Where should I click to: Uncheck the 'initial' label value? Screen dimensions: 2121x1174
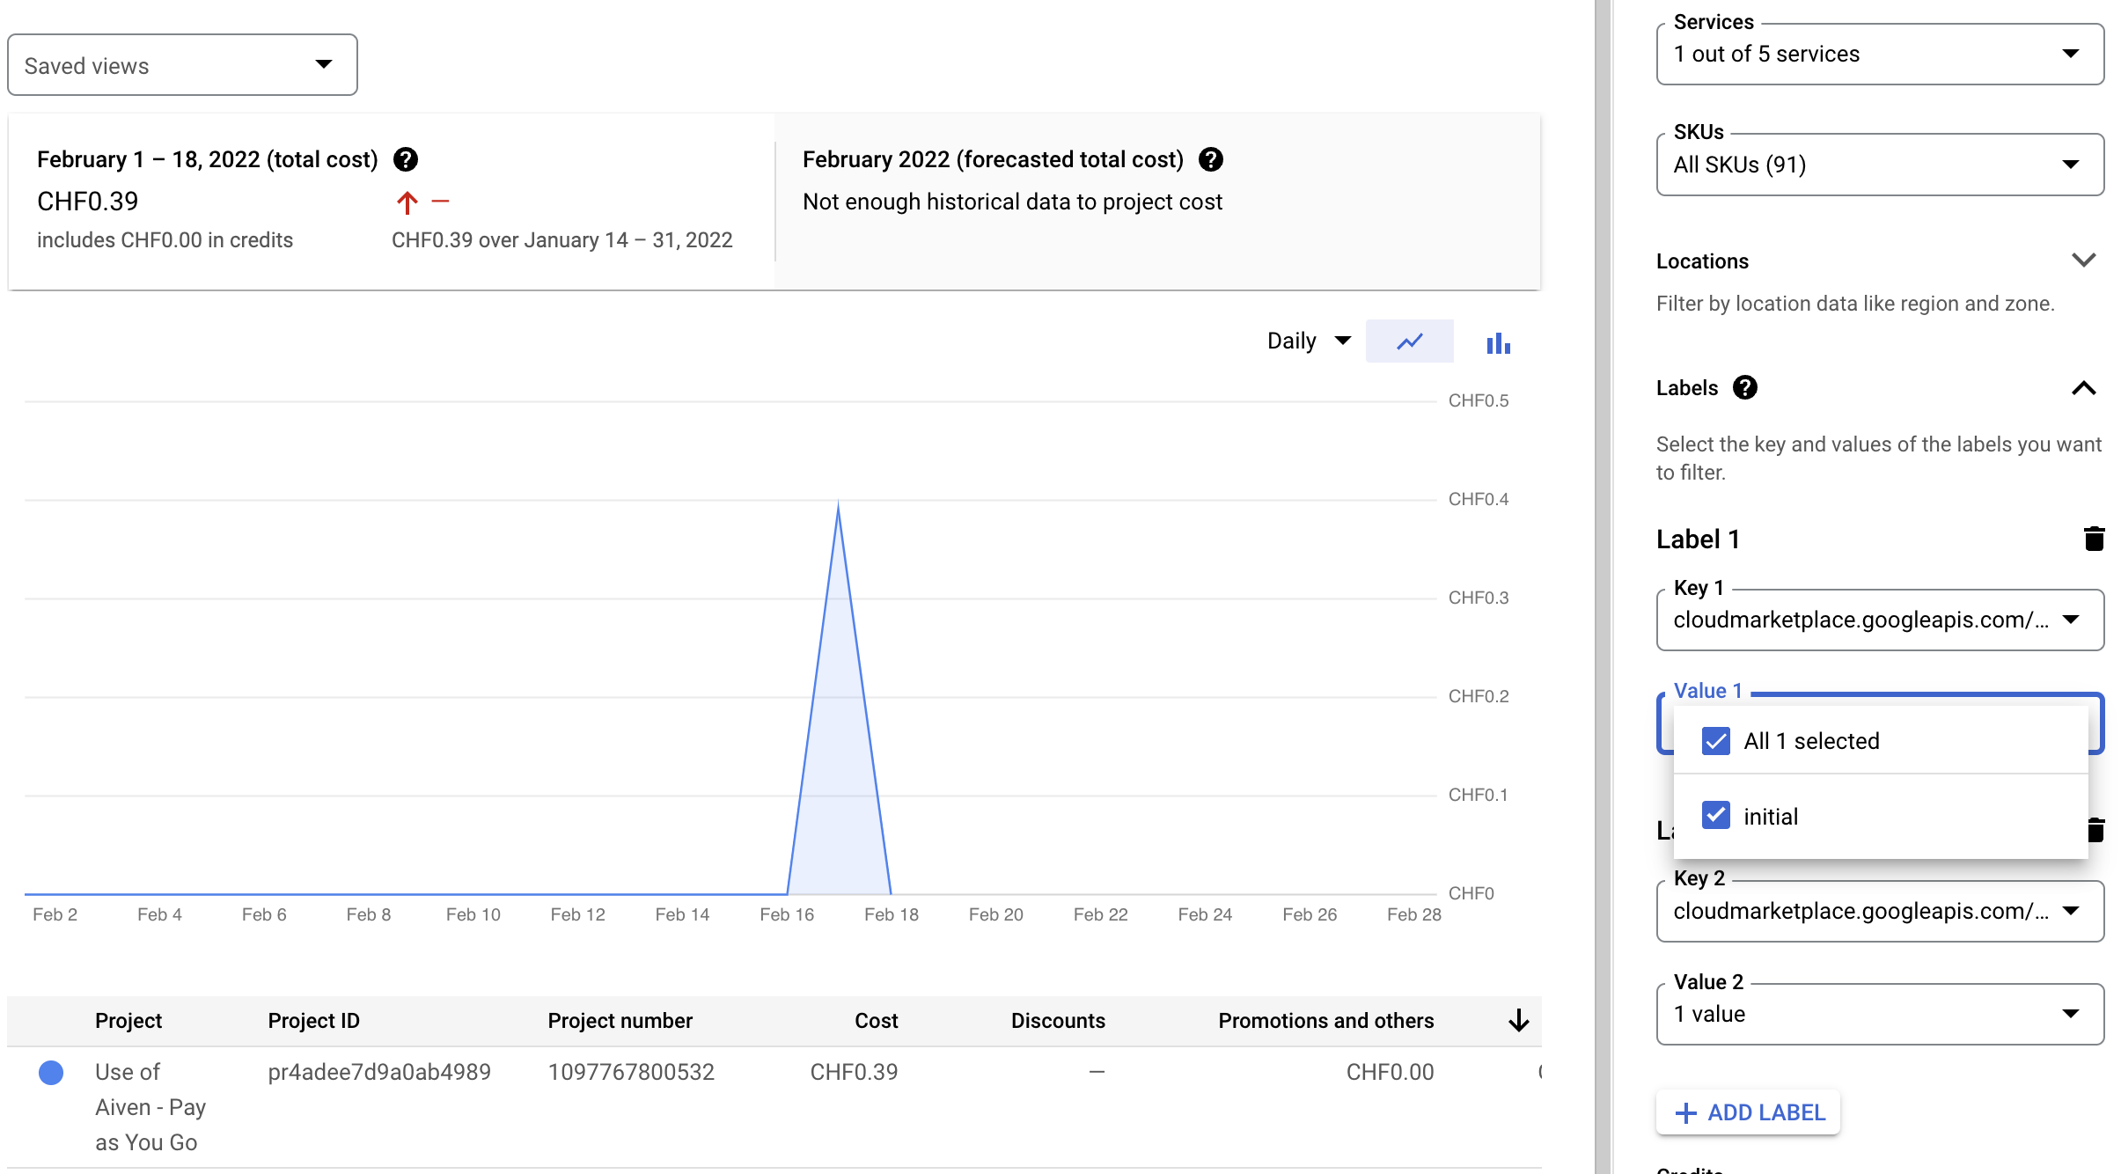1714,816
